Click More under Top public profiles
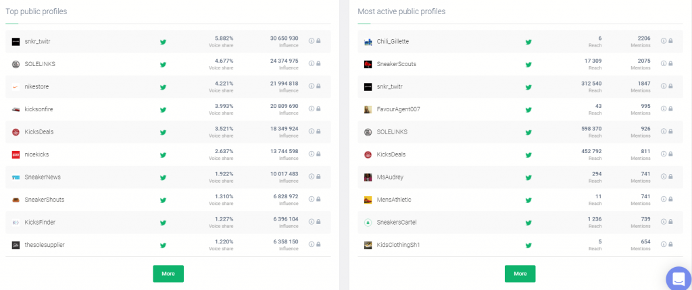 168,274
